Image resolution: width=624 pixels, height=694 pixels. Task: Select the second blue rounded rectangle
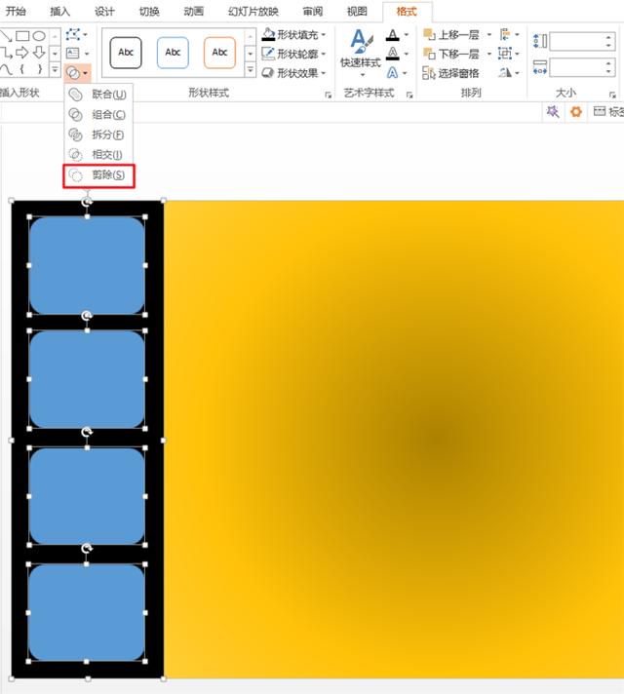click(87, 379)
